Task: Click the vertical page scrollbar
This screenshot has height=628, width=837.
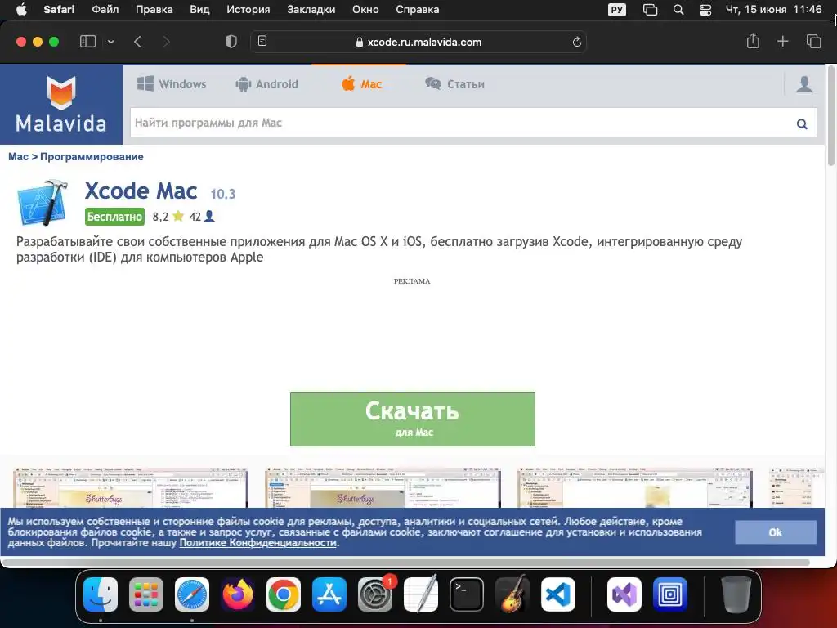Action: click(x=830, y=116)
